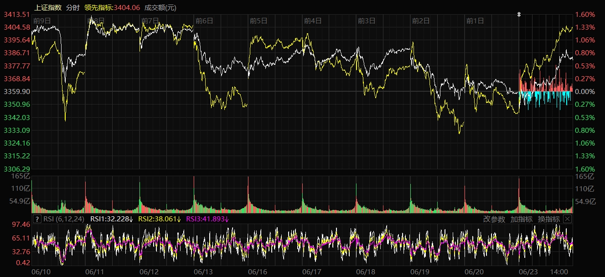Select the 前1日 day marker
605x277 pixels.
coord(475,21)
